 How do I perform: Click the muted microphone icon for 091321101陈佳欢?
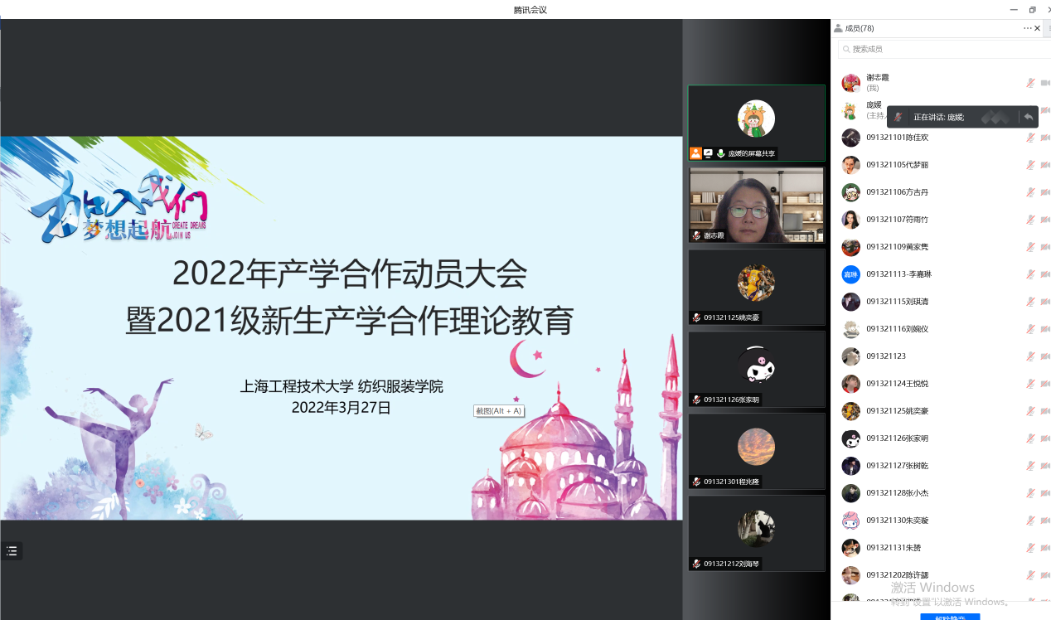(1030, 138)
